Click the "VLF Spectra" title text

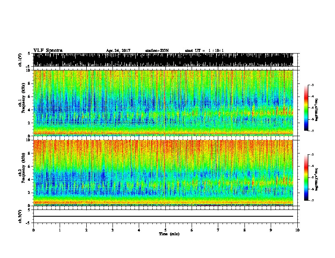coord(48,50)
